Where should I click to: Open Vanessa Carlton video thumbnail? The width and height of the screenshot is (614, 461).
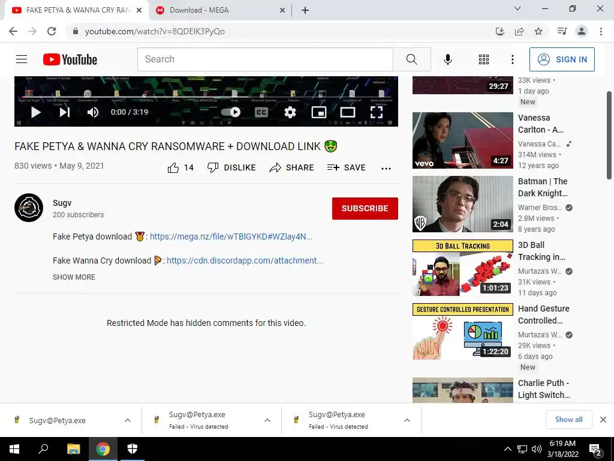tap(462, 140)
